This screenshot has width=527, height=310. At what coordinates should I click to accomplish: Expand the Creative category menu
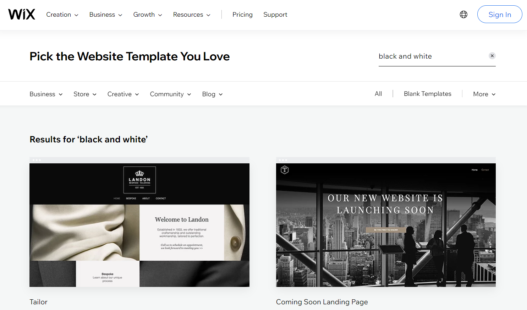[123, 94]
